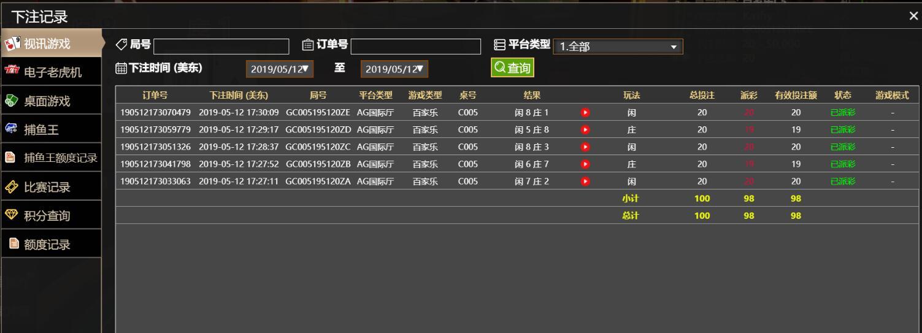Select the 捕鱼王 tab
Screen dimensions: 922x333
(50, 129)
